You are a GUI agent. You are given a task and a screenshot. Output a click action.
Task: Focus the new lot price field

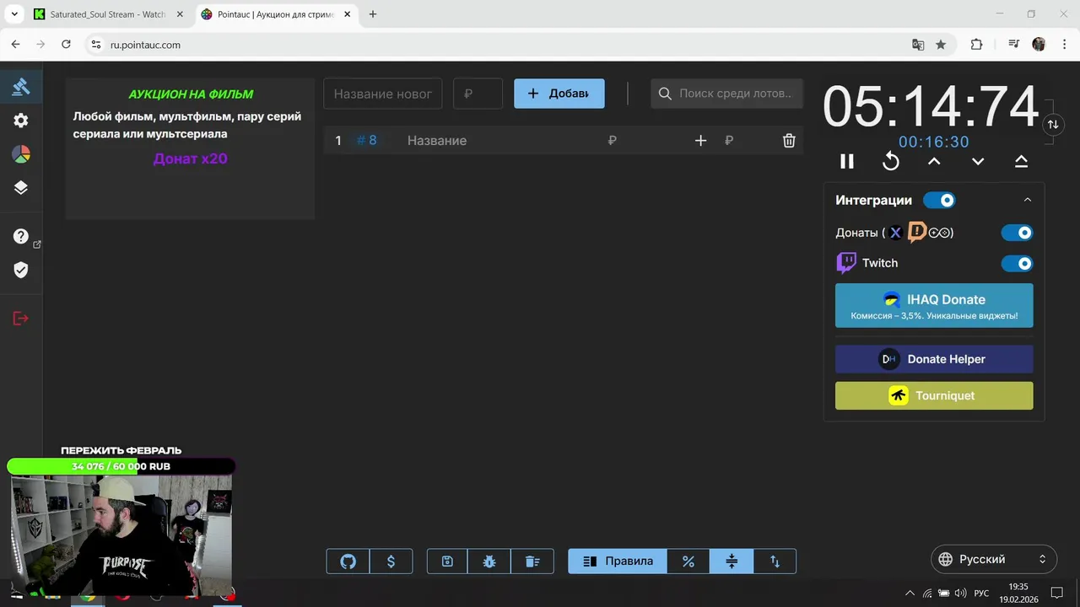pos(478,94)
